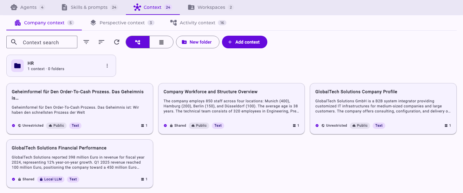Screen dimensions: 463x193
Task: Click verified checkmark on Geheimformel card
Action: pyautogui.click(x=14, y=126)
